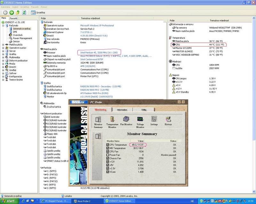Open Voltage Monitor in PC Probe
Viewport: 256px width, 204px height.
(x=140, y=122)
